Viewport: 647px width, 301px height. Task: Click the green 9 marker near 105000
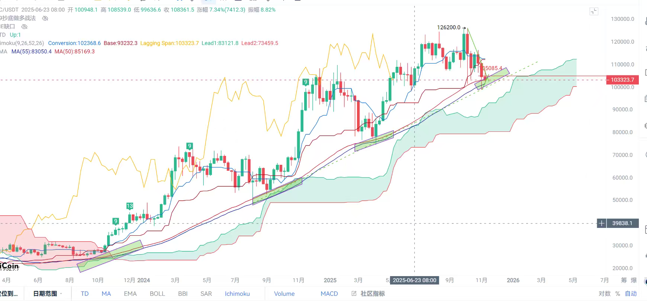(305, 82)
